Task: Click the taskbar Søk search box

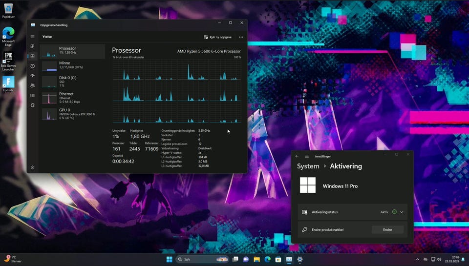Action: click(x=201, y=259)
